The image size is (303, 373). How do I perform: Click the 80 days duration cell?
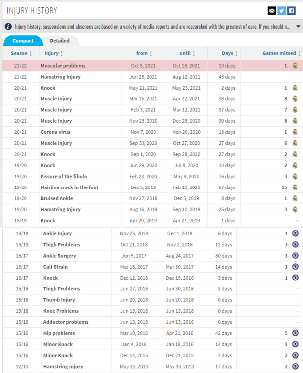(224, 256)
